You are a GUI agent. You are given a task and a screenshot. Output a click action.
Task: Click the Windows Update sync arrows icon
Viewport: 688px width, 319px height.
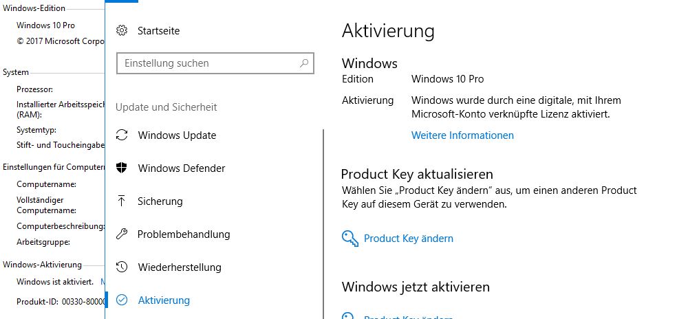122,135
